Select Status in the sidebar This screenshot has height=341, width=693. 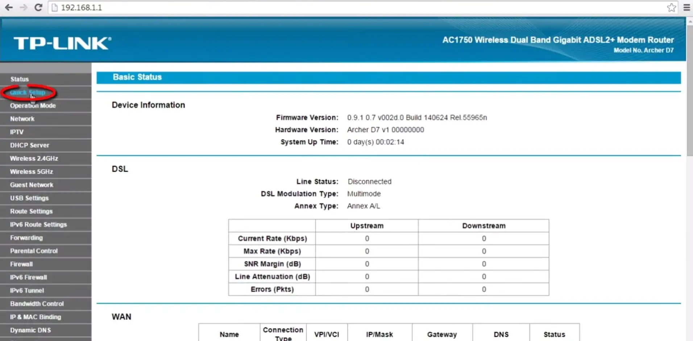pyautogui.click(x=20, y=79)
